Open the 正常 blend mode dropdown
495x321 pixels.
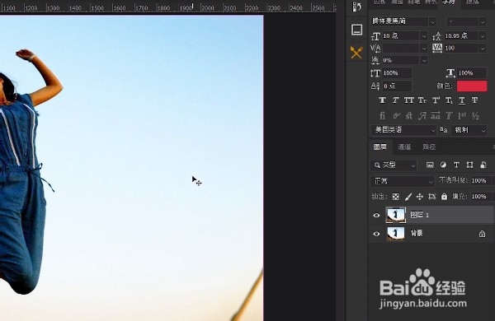pos(403,181)
